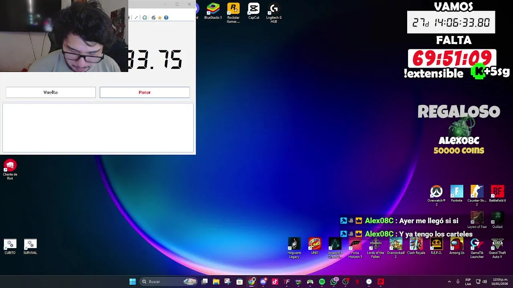Open Google Chrome from the taskbar
Viewport: 513px width, 288px height.
pos(251,282)
